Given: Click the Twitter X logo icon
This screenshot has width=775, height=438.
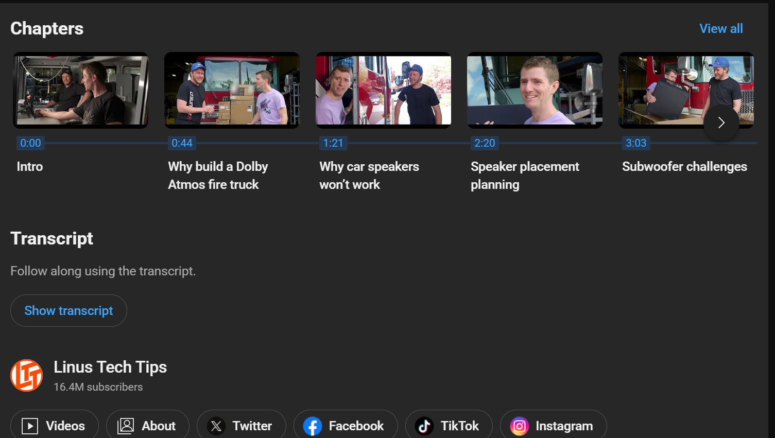Looking at the screenshot, I should [216, 426].
